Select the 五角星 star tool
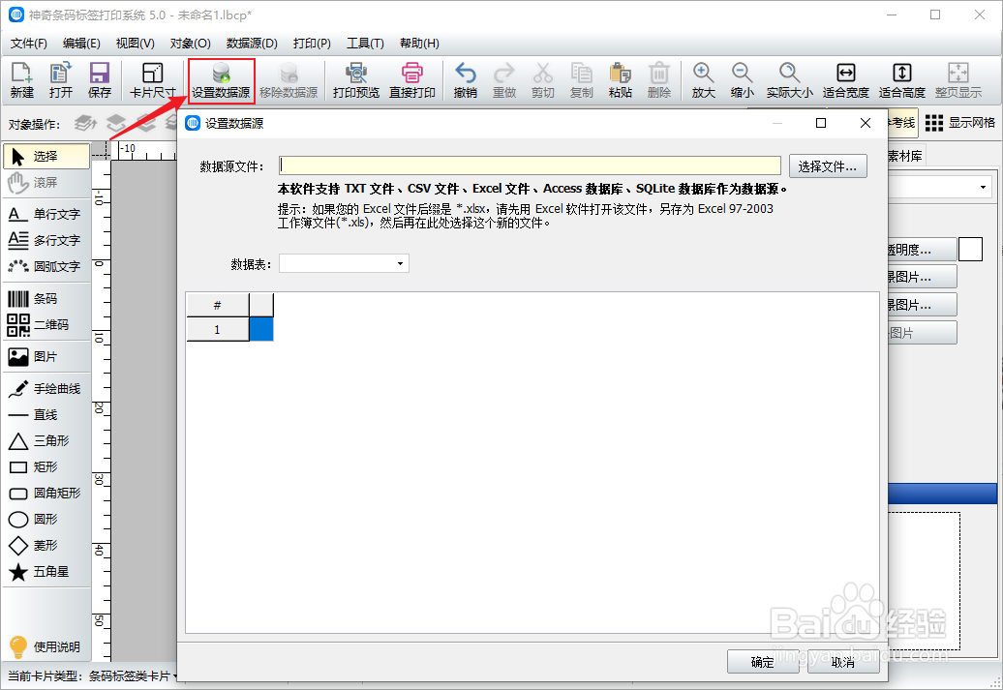The width and height of the screenshot is (1003, 690). (46, 572)
